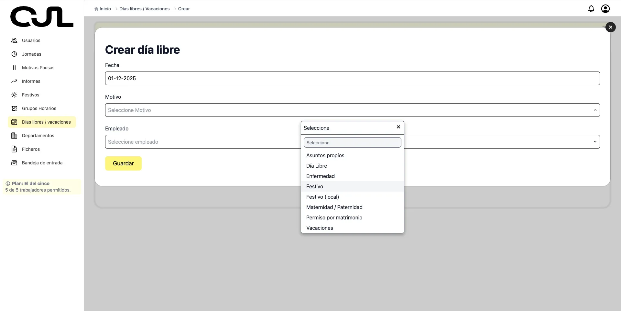Open Informes via the trend chart icon
Screen dimensions: 621x311
pos(14,81)
